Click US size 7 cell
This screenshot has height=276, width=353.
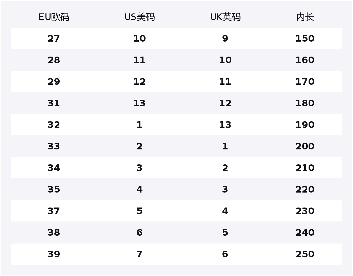coord(139,254)
